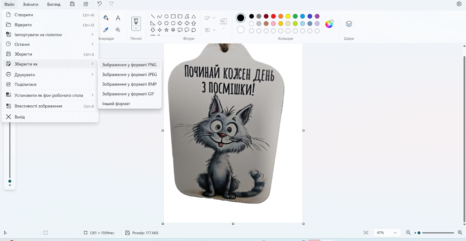The width and height of the screenshot is (466, 241).
Task: Open the Settings gear icon
Action: [459, 4]
